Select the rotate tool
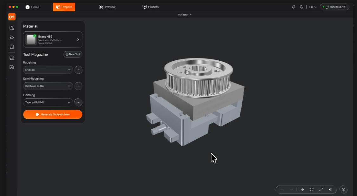Viewport: 357px width, 196px height. 312,190
